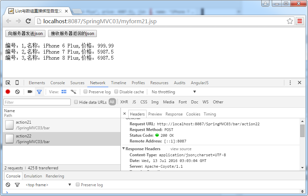Click the browser forward arrow
Screen dimensions: 308x196
(18, 21)
